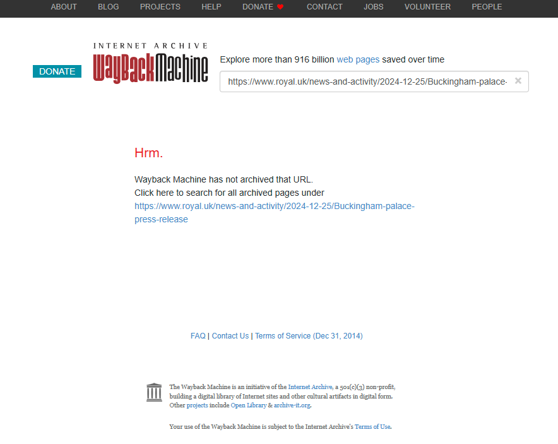Open the Terms of Use link
This screenshot has height=444, width=558.
(372, 426)
